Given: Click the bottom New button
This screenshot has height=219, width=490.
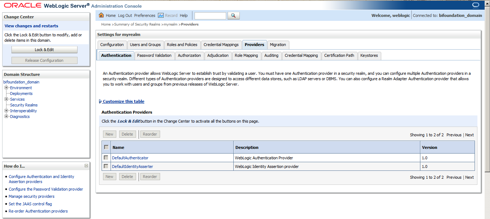Looking at the screenshot, I should pyautogui.click(x=109, y=177).
